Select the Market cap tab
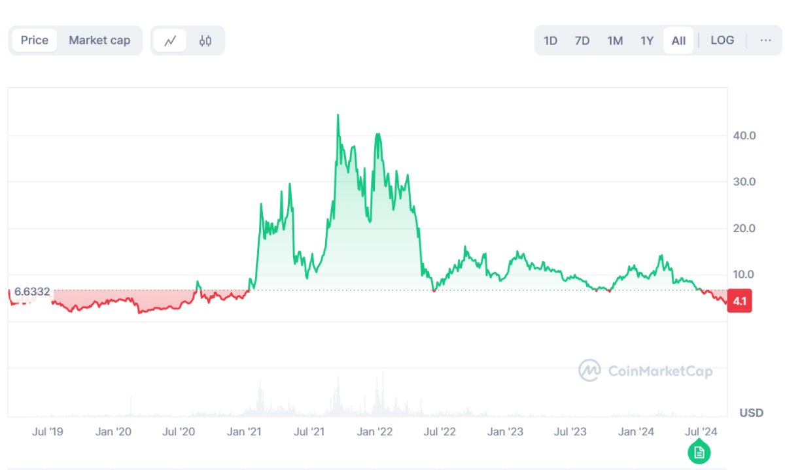 [99, 41]
